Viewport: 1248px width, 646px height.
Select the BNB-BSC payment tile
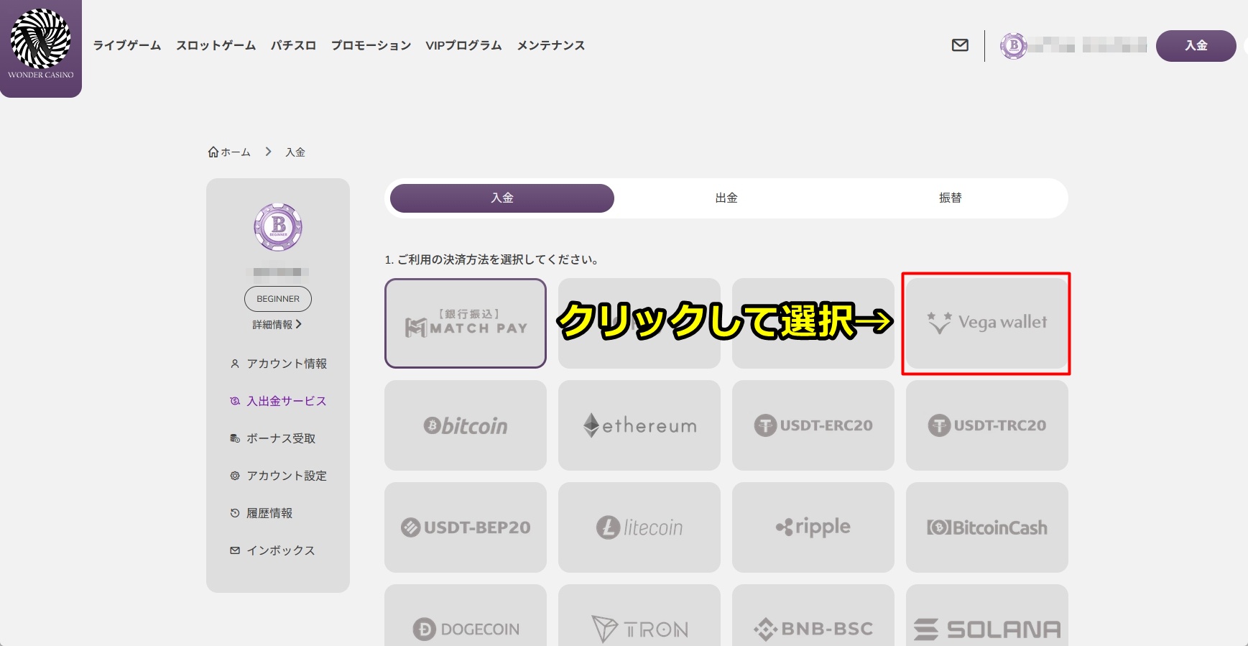(813, 616)
